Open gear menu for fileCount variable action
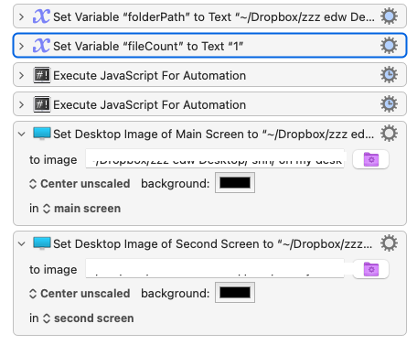The height and width of the screenshot is (345, 417). (389, 46)
